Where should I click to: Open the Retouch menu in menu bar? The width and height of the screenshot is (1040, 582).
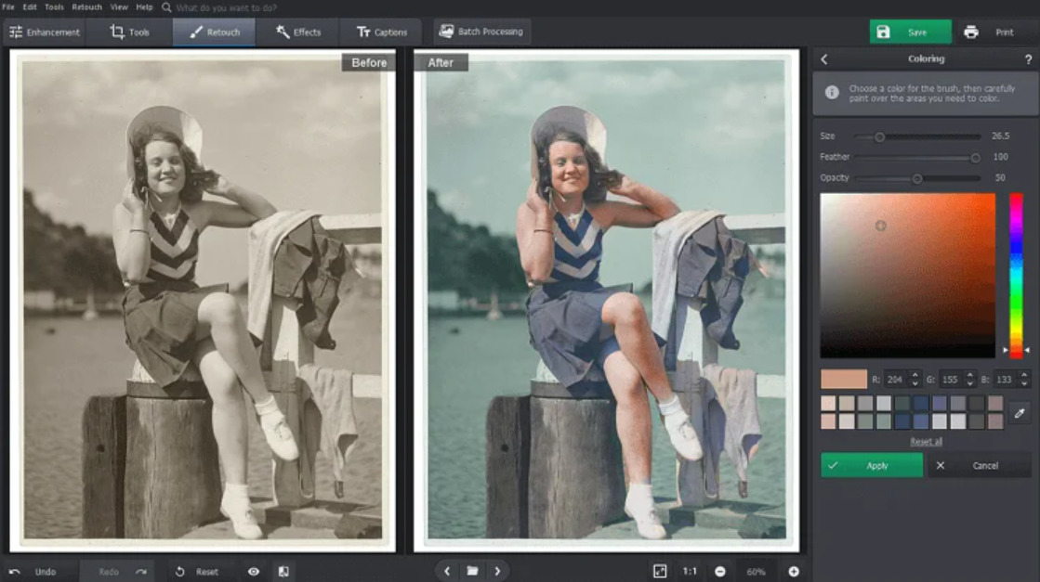click(x=87, y=6)
